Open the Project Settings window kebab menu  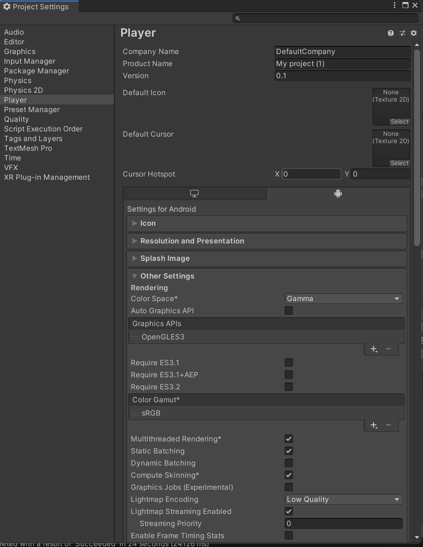[394, 5]
